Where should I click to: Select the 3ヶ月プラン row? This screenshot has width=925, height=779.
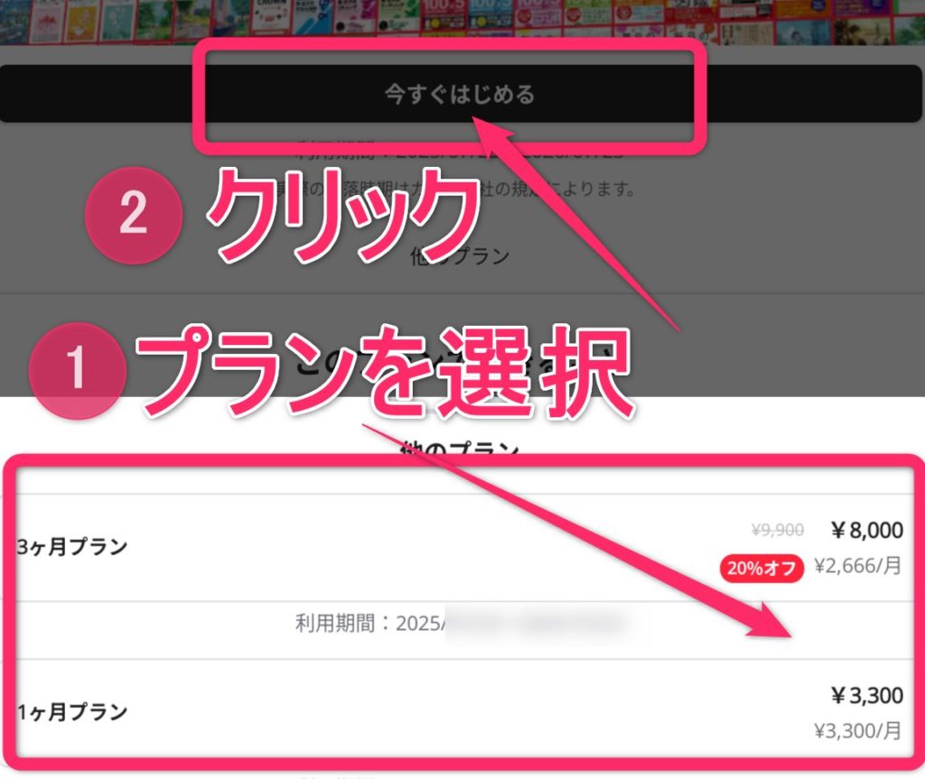coord(462,547)
